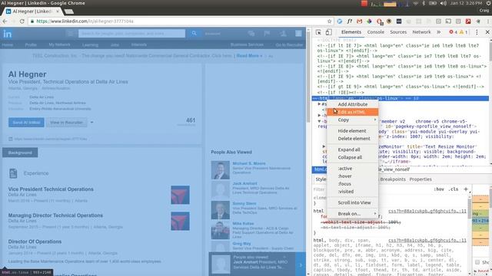Open the Elements tab
492x276 pixels.
click(x=351, y=32)
